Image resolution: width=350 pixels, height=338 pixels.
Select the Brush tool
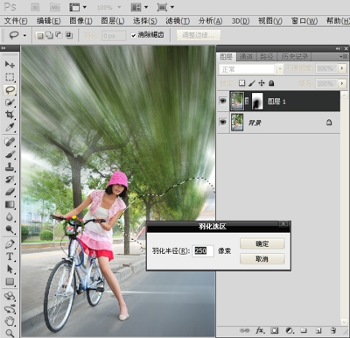(10, 155)
